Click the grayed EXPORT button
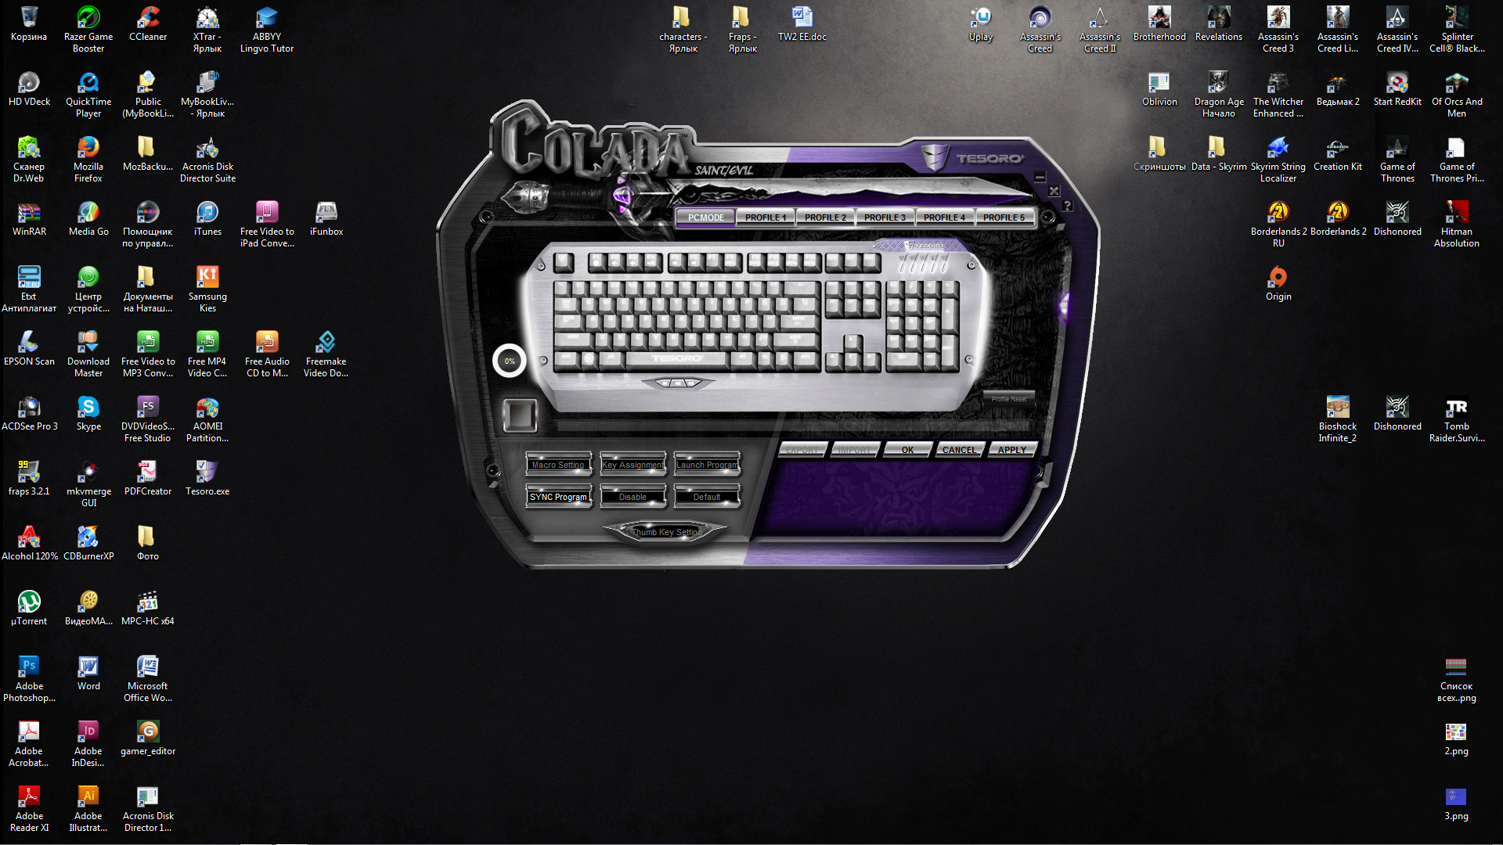This screenshot has height=845, width=1503. pos(802,450)
